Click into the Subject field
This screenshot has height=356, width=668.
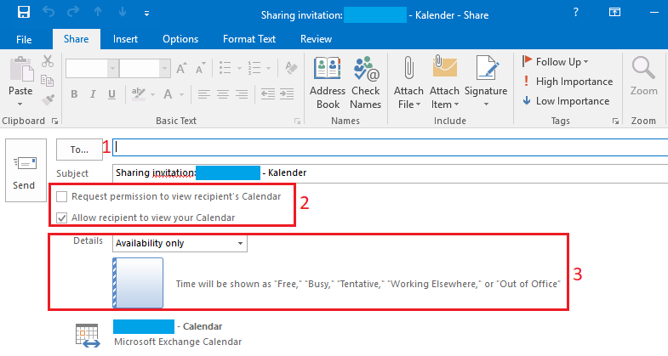click(x=391, y=173)
